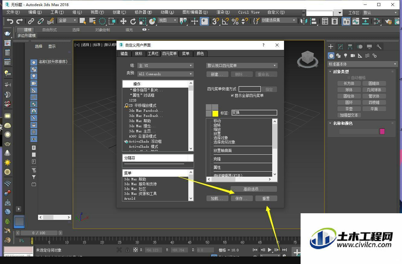Toggle Display Geometry in the Scene Explorer
Viewport: 402px width, 264px height.
33,62
